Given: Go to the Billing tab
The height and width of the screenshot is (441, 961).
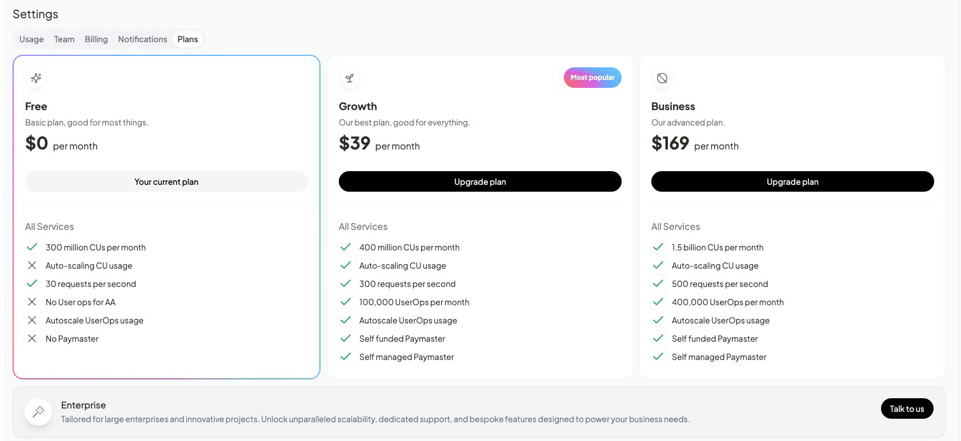Looking at the screenshot, I should (96, 39).
